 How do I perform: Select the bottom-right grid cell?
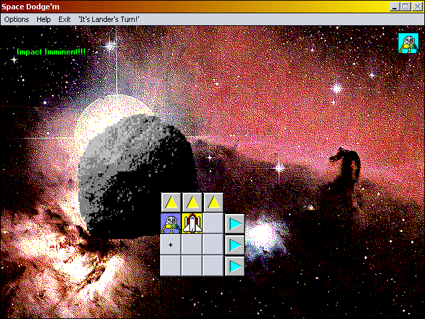[x=213, y=266]
